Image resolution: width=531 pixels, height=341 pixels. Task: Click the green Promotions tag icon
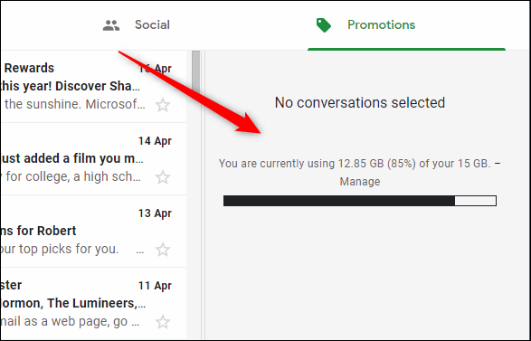point(324,25)
